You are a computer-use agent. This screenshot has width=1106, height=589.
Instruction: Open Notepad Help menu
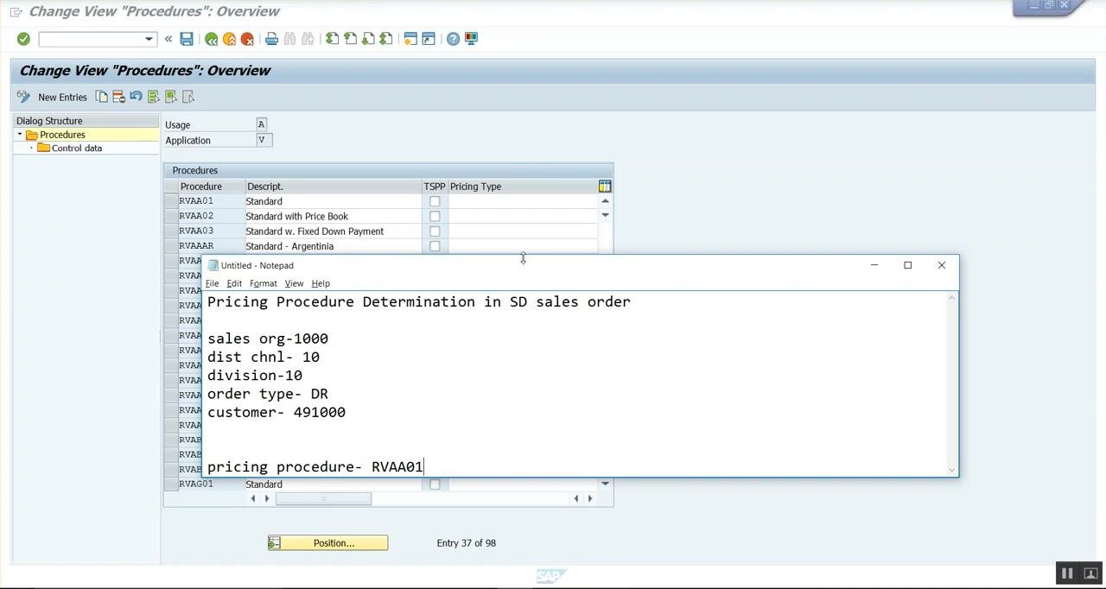[x=321, y=283]
